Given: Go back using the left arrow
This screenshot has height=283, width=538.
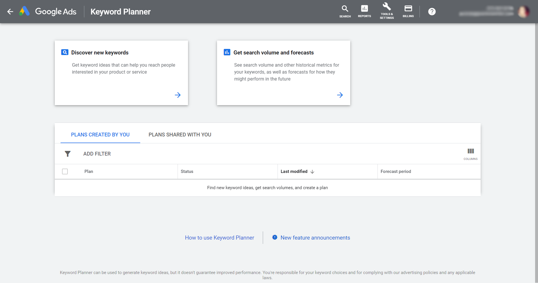Looking at the screenshot, I should pyautogui.click(x=10, y=12).
